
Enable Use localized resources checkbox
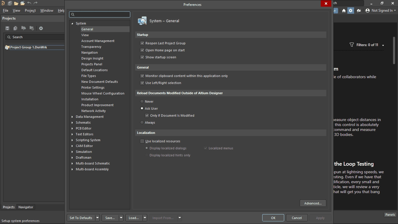142,141
